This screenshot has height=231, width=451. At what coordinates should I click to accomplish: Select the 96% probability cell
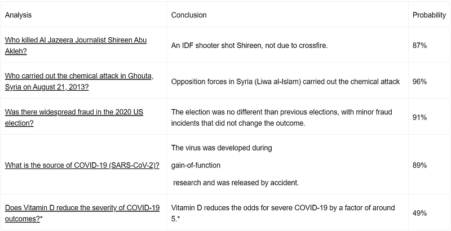tap(419, 82)
